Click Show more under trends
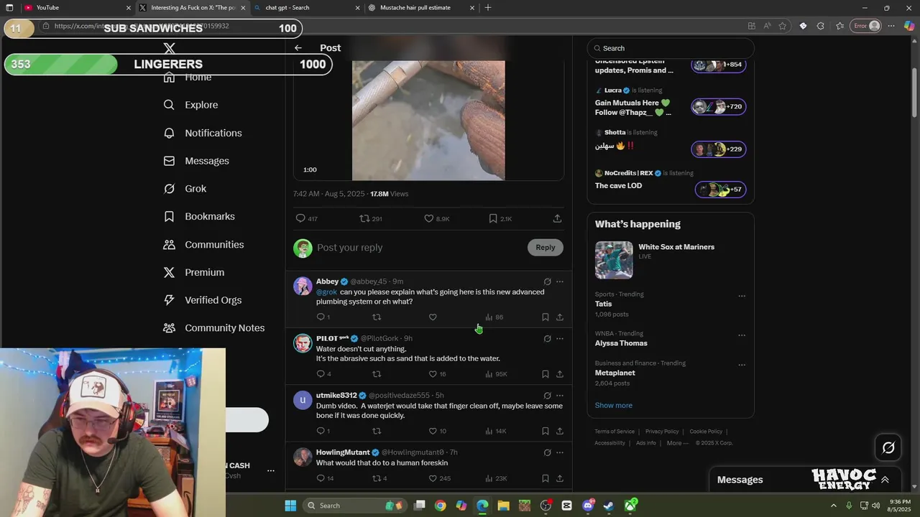 point(614,405)
